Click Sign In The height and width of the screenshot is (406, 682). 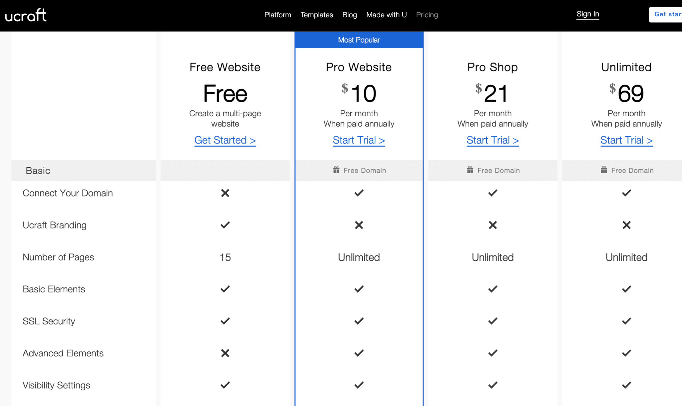pyautogui.click(x=588, y=14)
